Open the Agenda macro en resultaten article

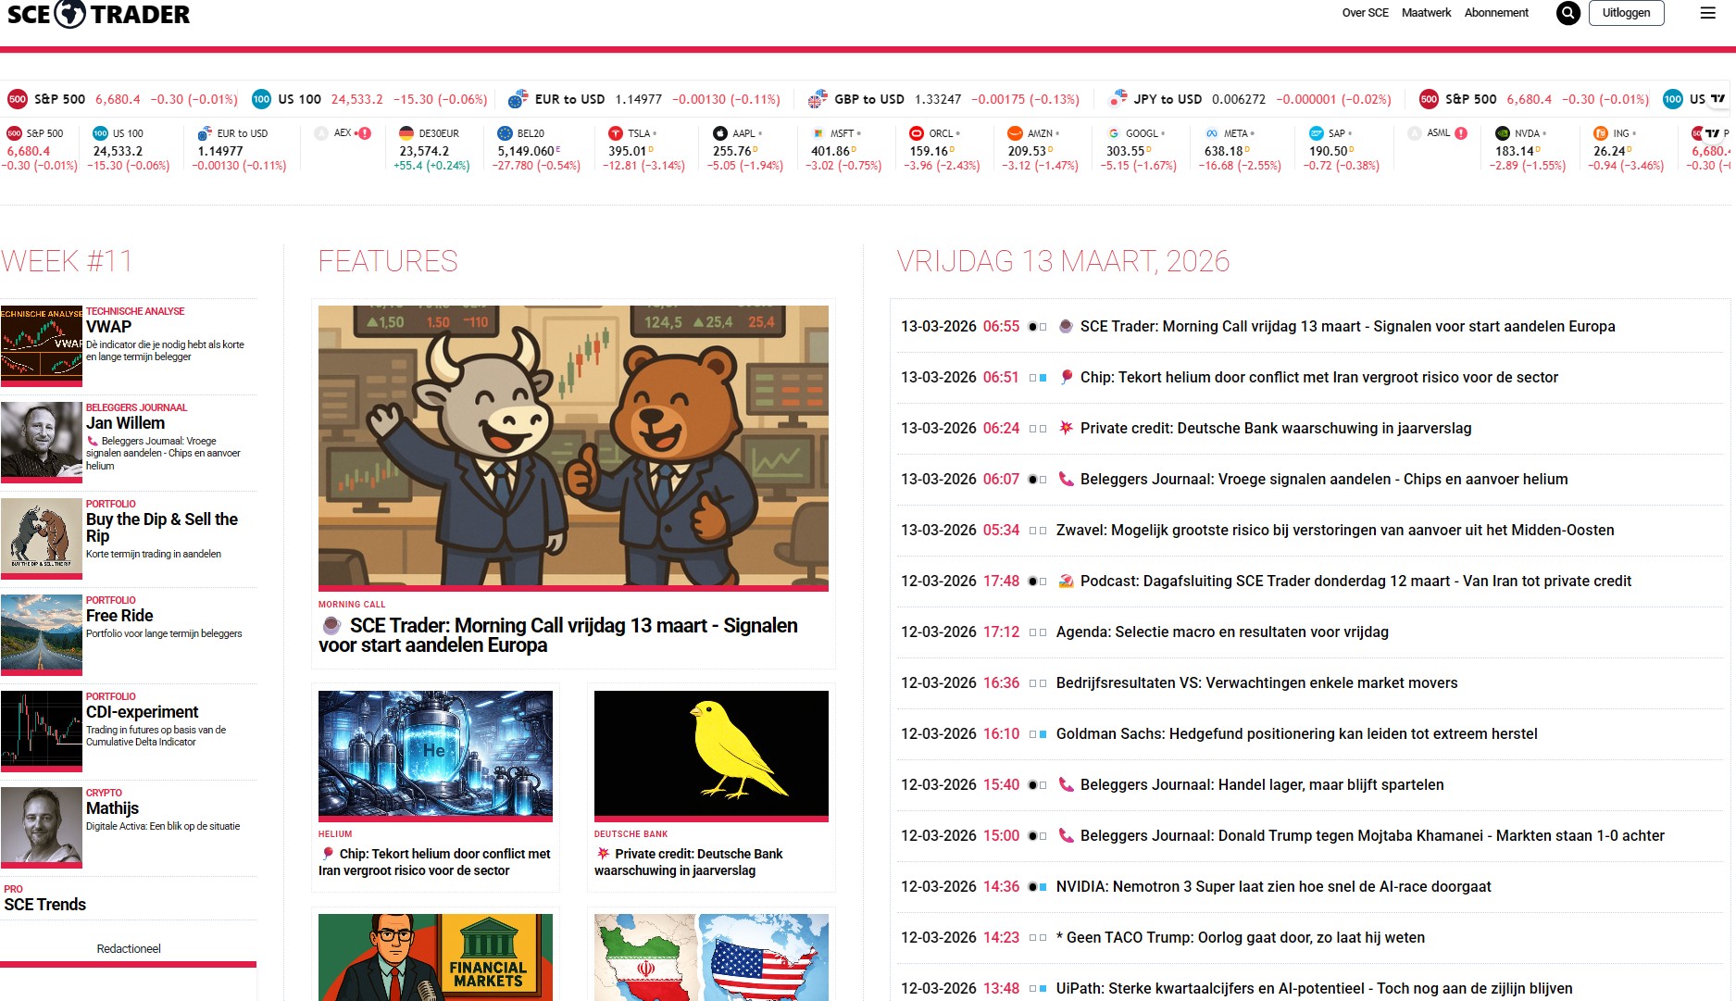pyautogui.click(x=1222, y=632)
